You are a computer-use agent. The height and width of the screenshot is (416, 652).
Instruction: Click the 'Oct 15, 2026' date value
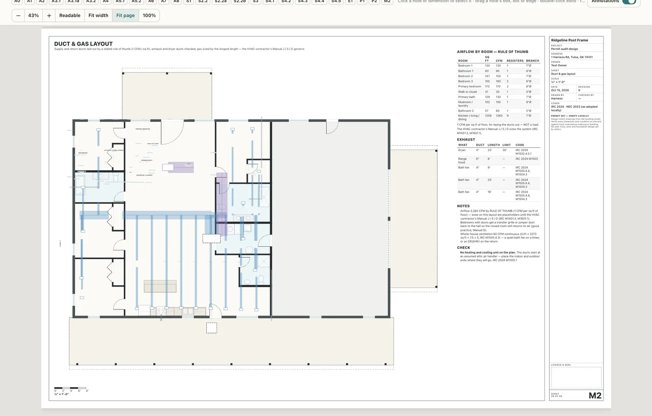(x=560, y=90)
